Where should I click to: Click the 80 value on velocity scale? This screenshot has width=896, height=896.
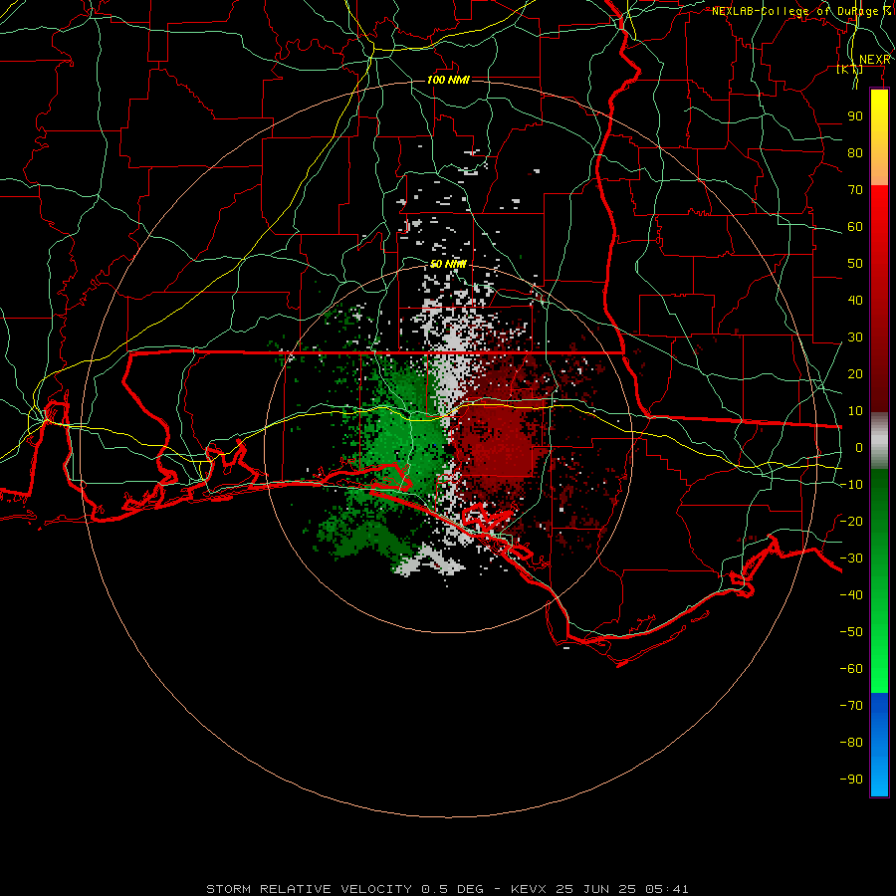tap(855, 152)
